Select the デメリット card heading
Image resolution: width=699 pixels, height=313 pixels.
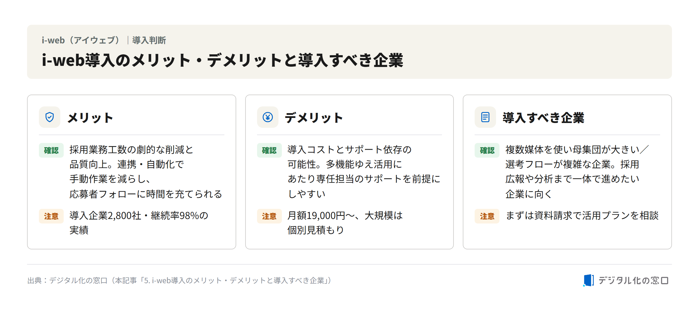pos(314,118)
